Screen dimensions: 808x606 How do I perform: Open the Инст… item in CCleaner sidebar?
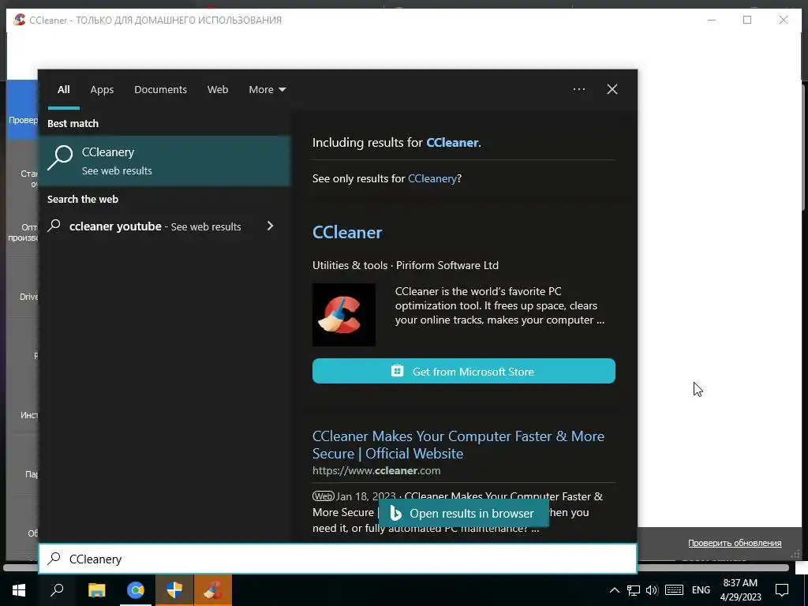coord(29,415)
